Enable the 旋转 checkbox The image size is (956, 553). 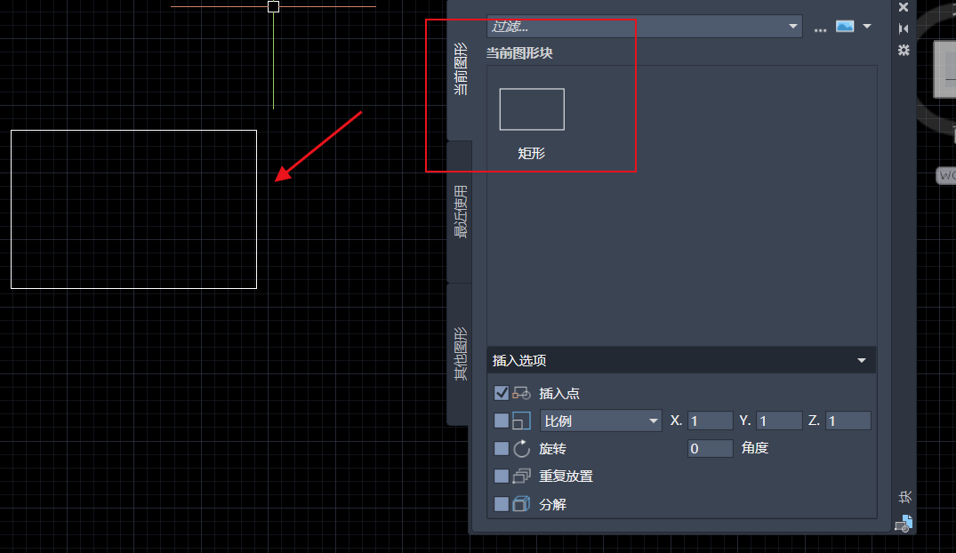[x=502, y=449]
